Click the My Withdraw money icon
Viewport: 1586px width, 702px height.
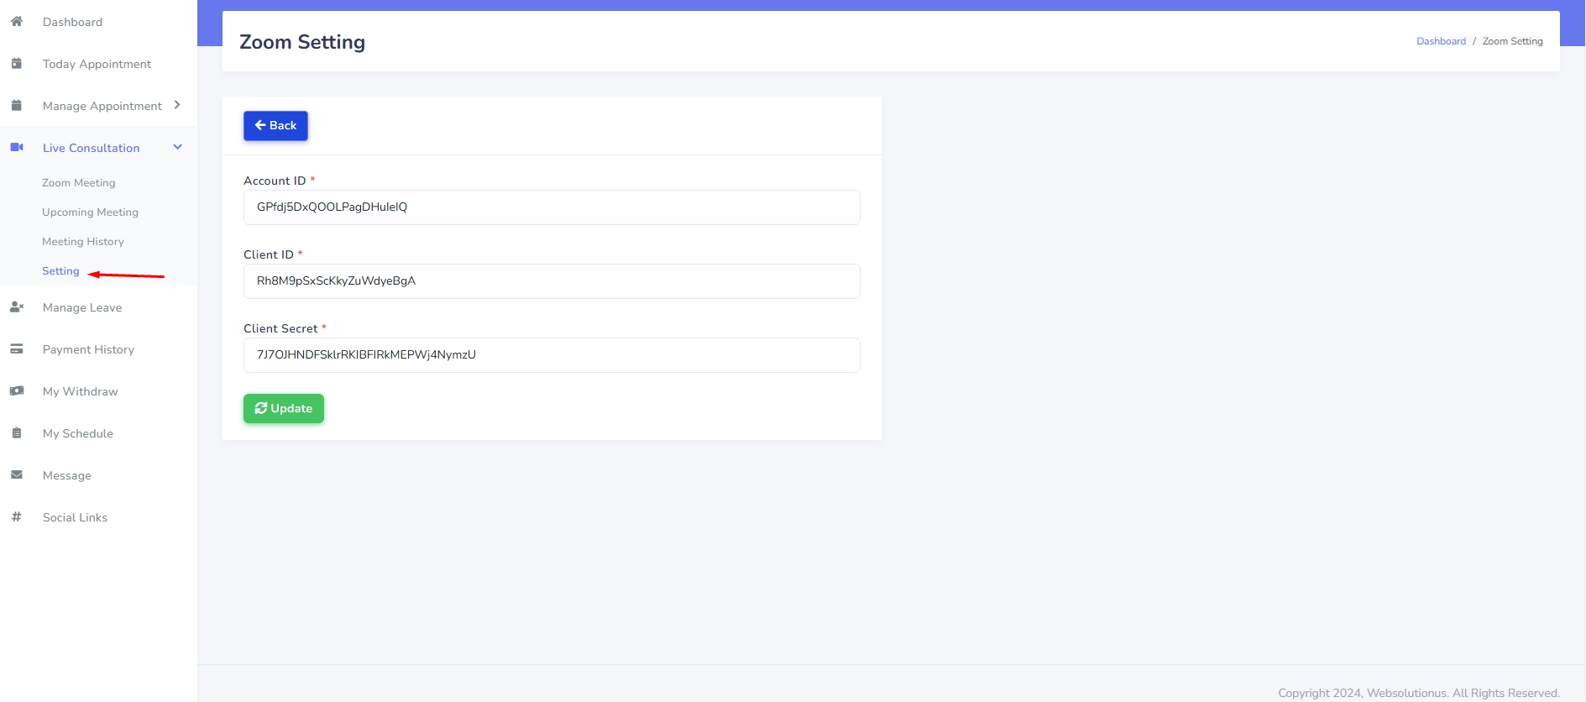16,391
